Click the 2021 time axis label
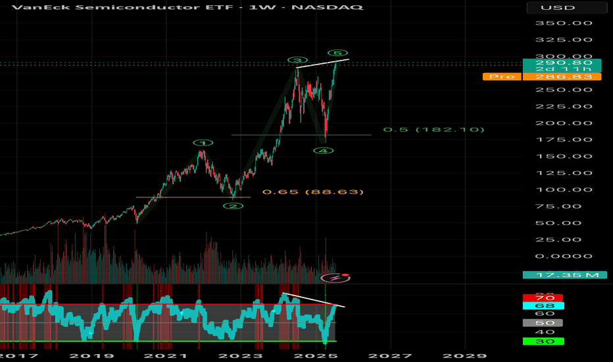 coord(166,355)
